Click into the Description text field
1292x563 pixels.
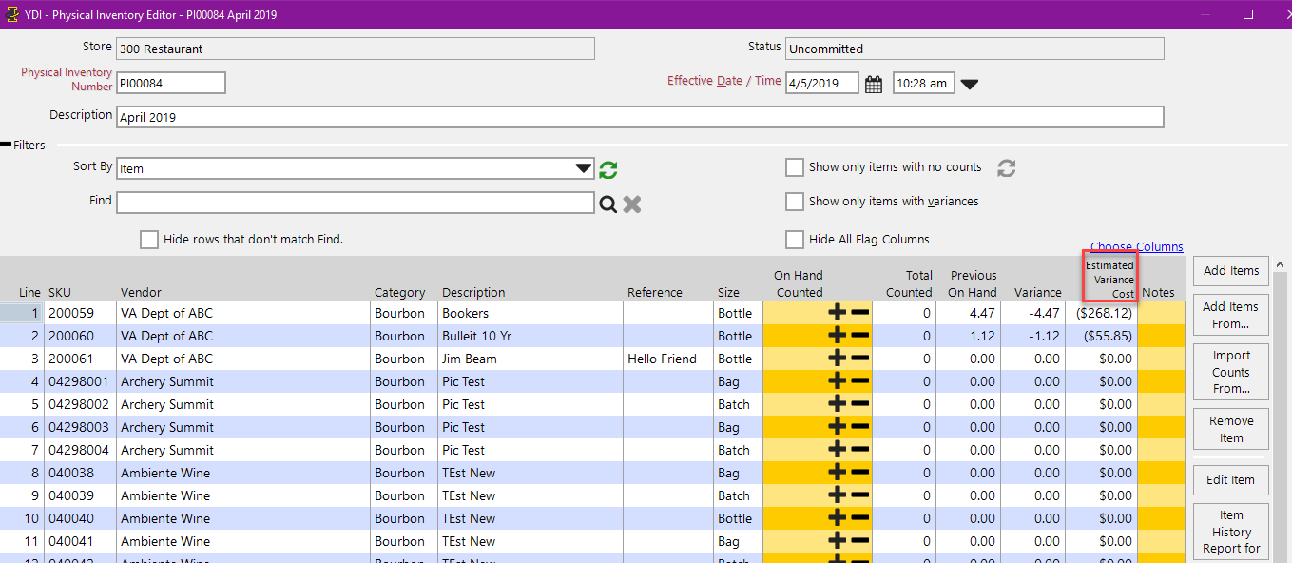point(639,117)
